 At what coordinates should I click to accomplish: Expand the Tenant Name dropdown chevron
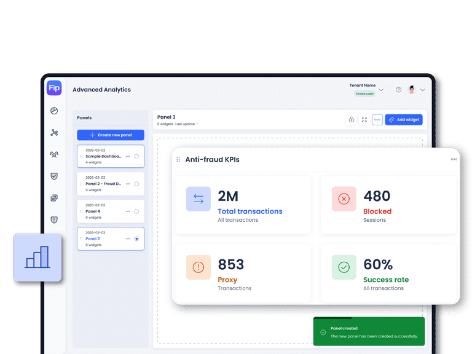[381, 90]
